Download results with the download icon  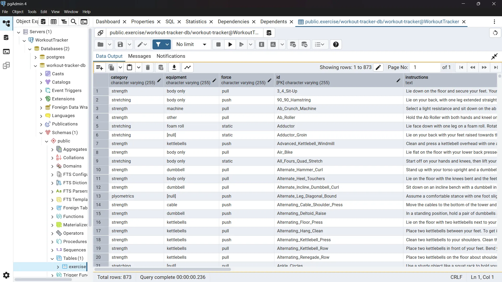pyautogui.click(x=174, y=67)
